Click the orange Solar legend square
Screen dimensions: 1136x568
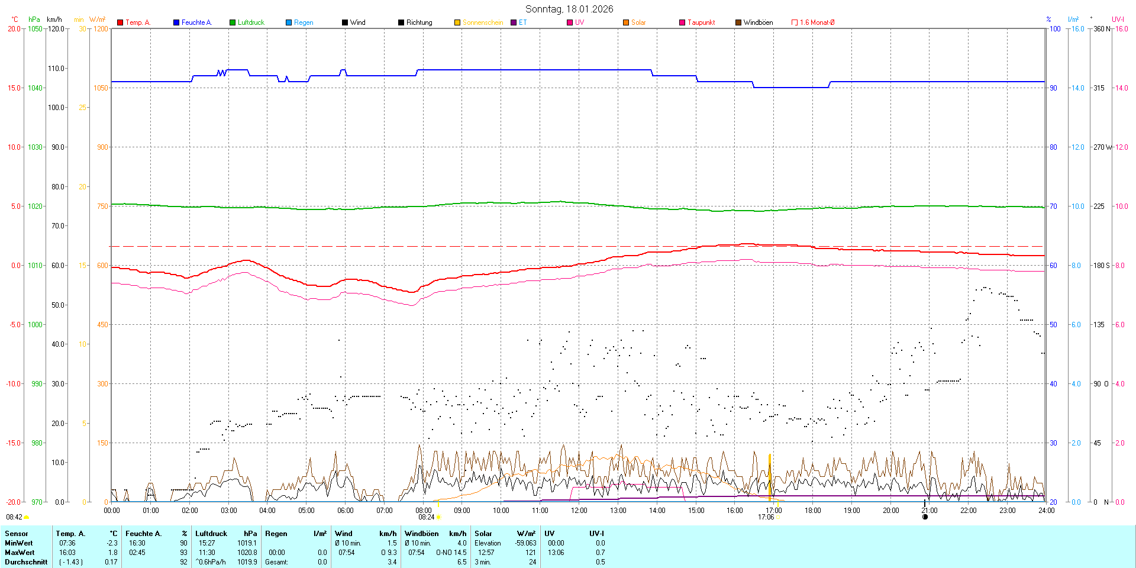(x=626, y=22)
